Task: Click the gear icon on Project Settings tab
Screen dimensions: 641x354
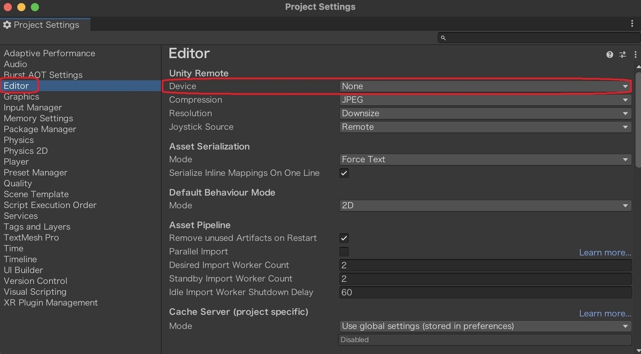Action: pyautogui.click(x=7, y=25)
